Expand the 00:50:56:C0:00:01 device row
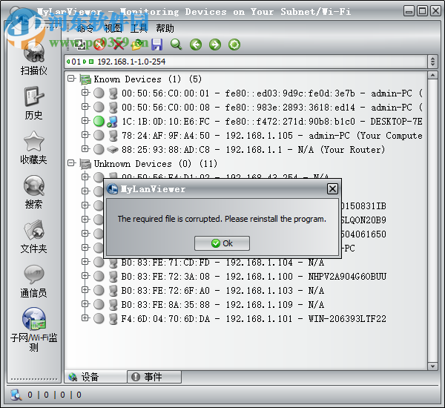This screenshot has width=445, height=408. pos(85,92)
